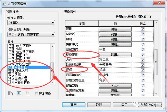
Task: Select template 平面_放大平面图
Action: click(20, 46)
